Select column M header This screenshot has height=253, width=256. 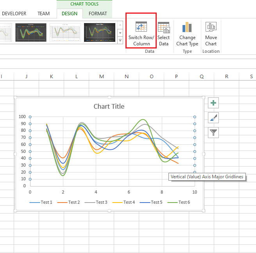point(102,76)
